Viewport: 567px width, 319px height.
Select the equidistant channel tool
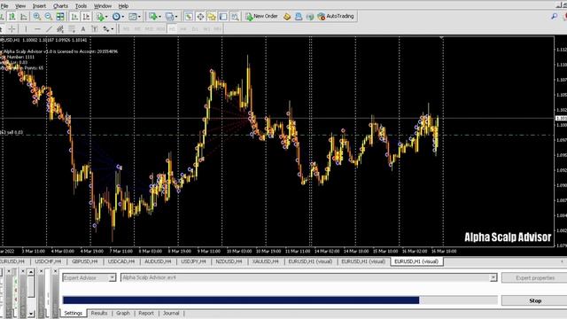pos(60,29)
